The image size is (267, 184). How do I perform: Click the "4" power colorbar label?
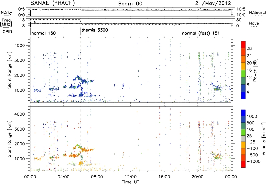pos(248,92)
